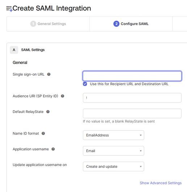Open help icon next to Audience URI

click(x=63, y=96)
